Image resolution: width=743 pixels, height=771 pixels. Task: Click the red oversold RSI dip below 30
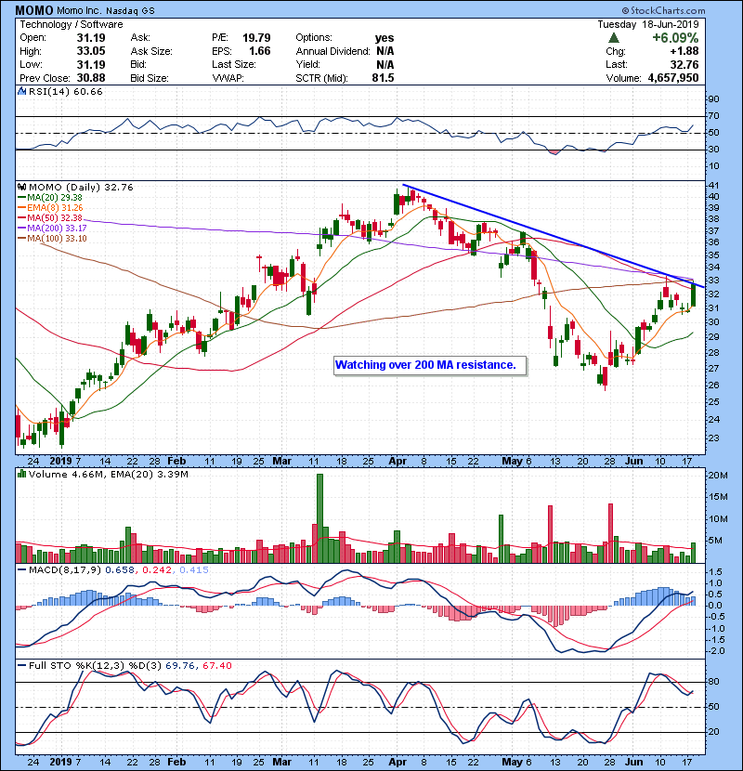[554, 152]
